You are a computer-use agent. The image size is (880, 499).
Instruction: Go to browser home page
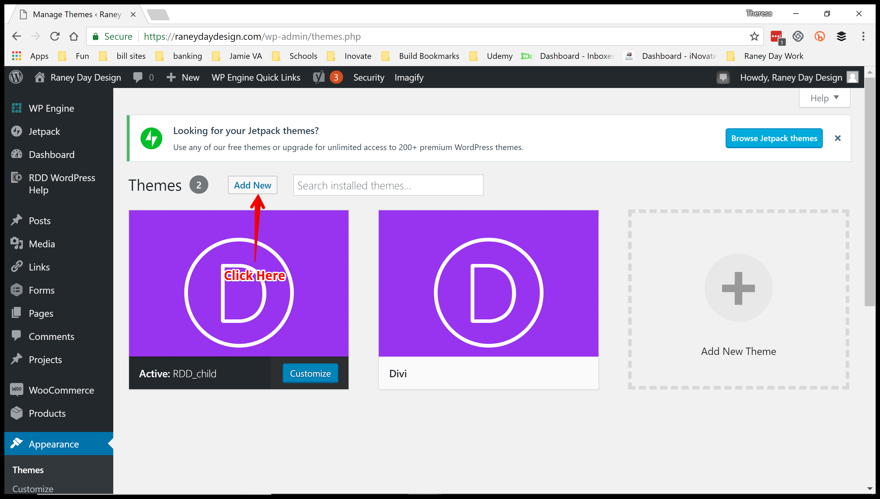point(74,36)
